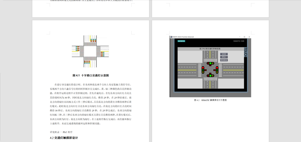Click the SIMATIC HMI text label
The image size is (301, 142).
[238, 41]
